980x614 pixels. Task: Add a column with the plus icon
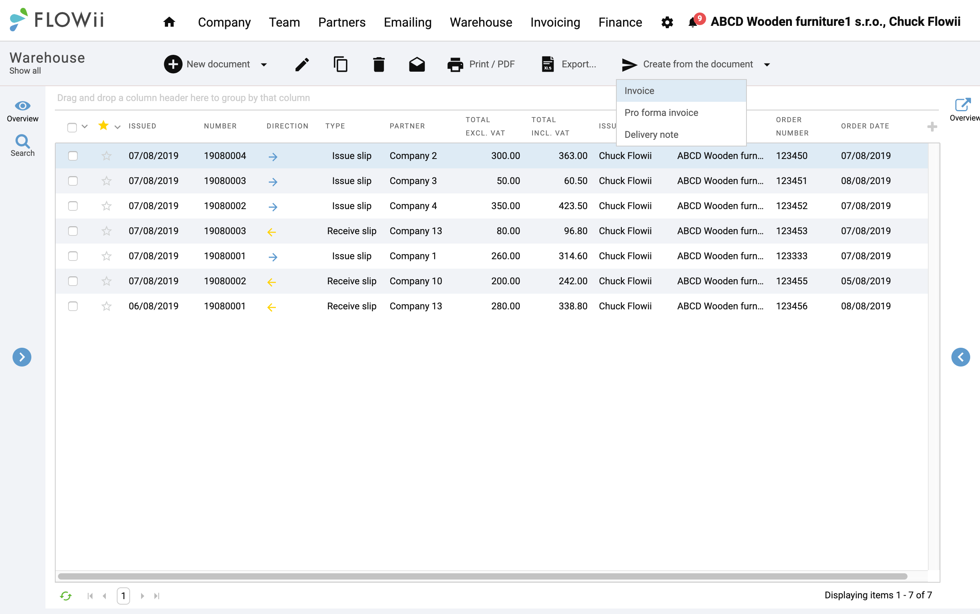tap(932, 127)
